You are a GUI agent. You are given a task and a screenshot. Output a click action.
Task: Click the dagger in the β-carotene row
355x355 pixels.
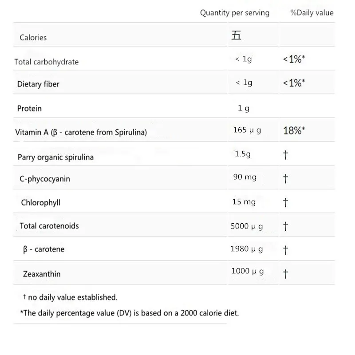pos(285,250)
